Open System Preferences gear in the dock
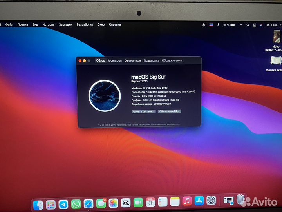Viewport: 282px width, 212px height. [x=211, y=201]
